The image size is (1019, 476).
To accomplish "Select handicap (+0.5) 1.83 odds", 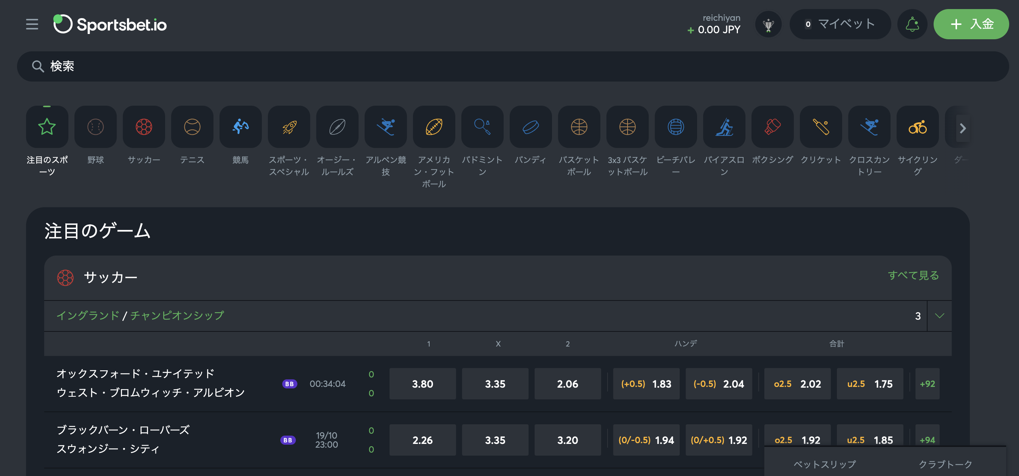I will pyautogui.click(x=646, y=384).
